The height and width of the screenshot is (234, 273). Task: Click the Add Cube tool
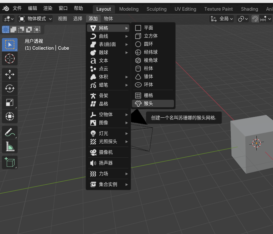[x=10, y=162]
